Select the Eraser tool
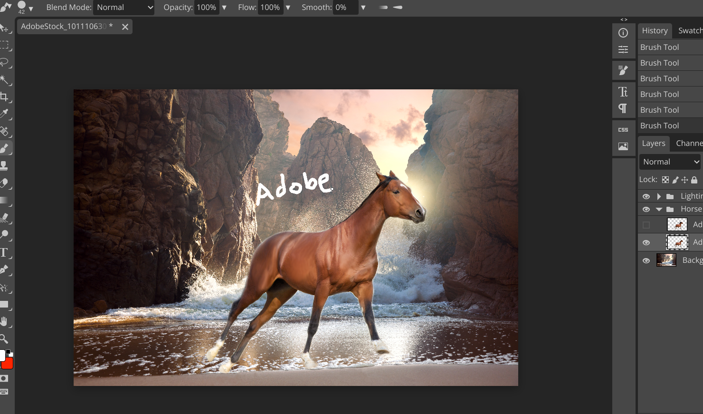 point(5,183)
